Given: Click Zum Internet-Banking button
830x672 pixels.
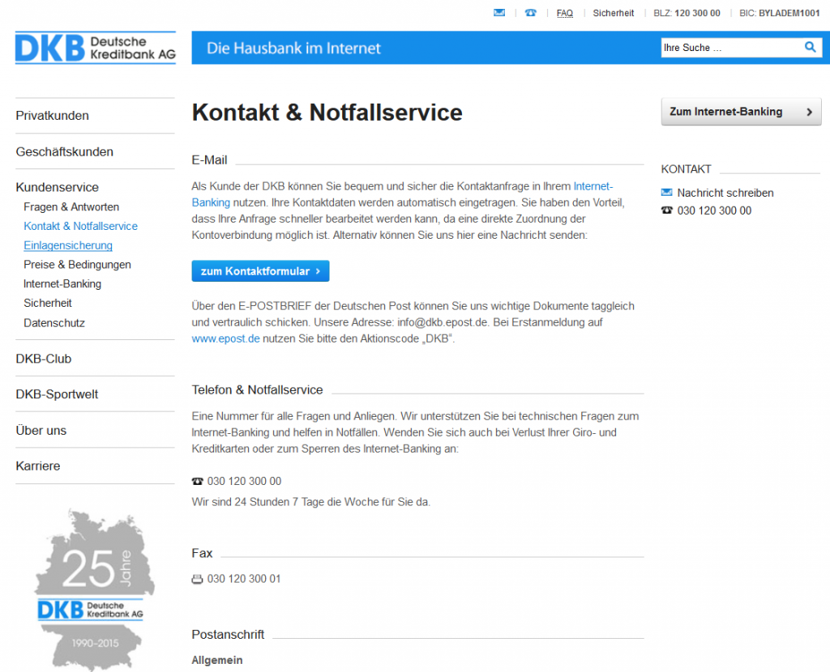Looking at the screenshot, I should (x=741, y=112).
